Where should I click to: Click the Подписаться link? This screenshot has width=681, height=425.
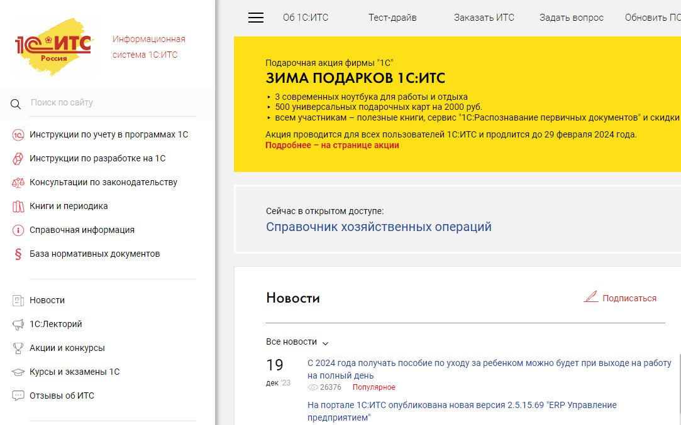629,298
